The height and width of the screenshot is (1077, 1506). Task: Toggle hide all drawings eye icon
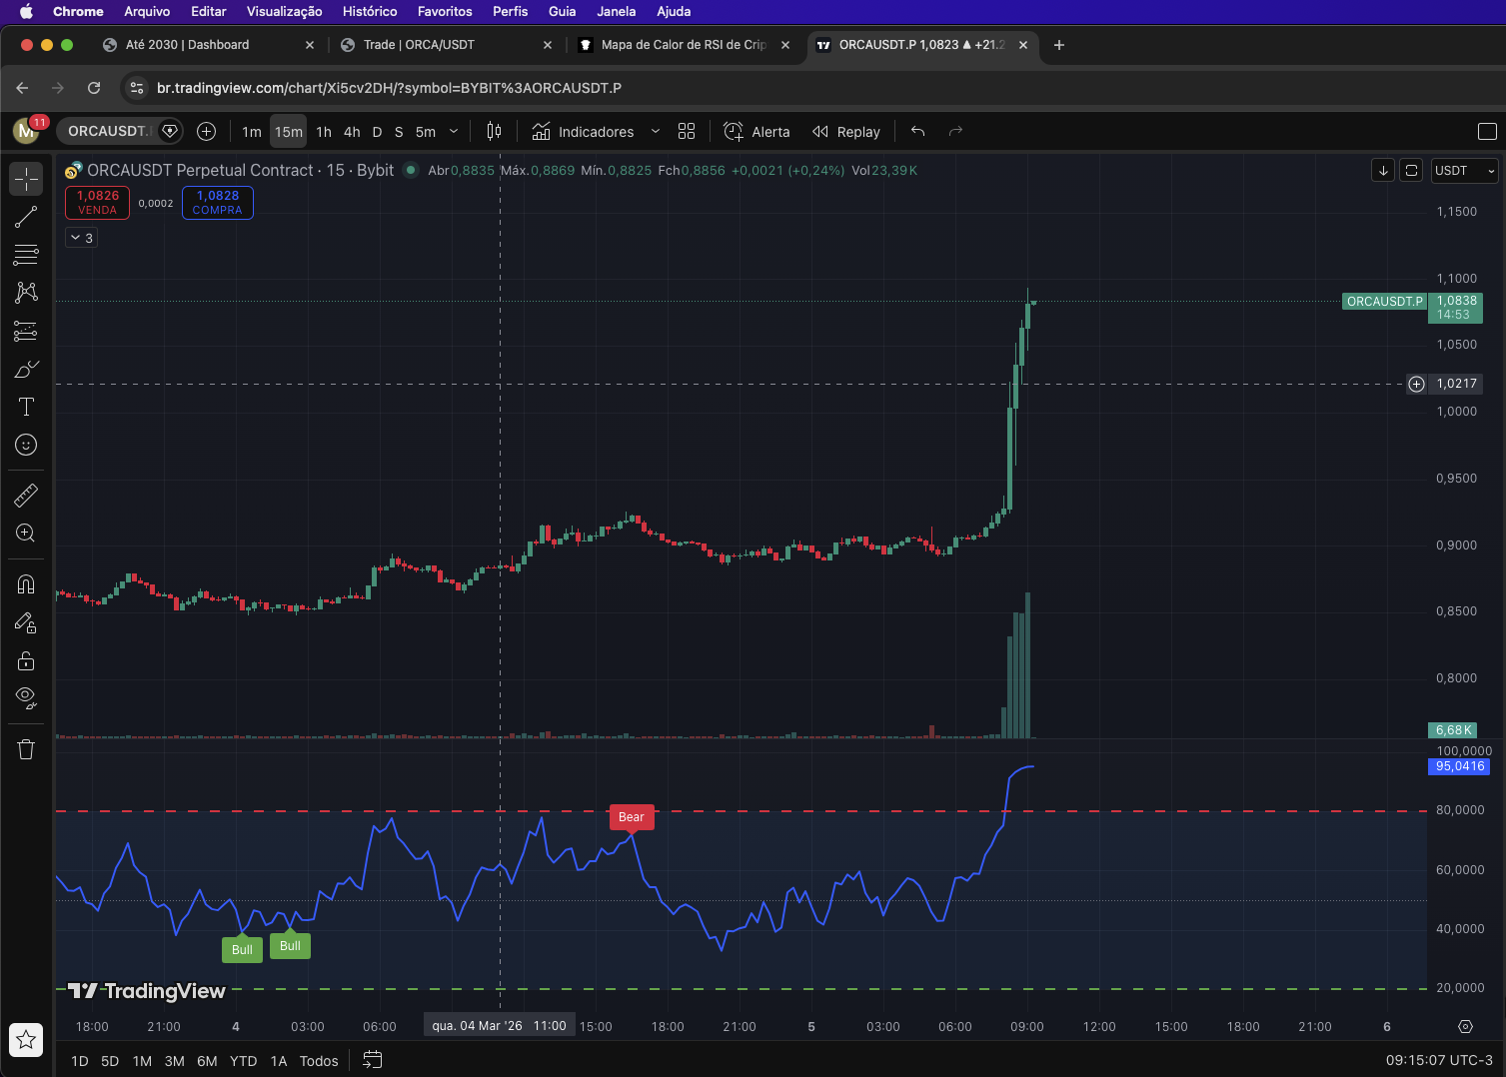coord(26,697)
